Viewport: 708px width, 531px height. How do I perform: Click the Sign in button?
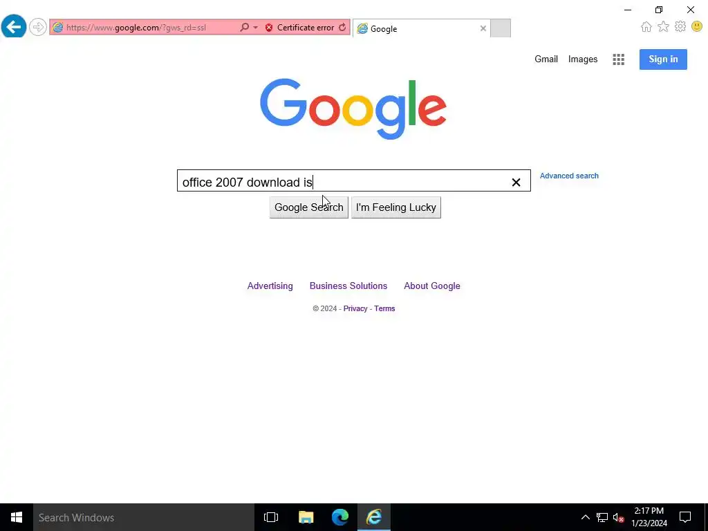coord(663,59)
